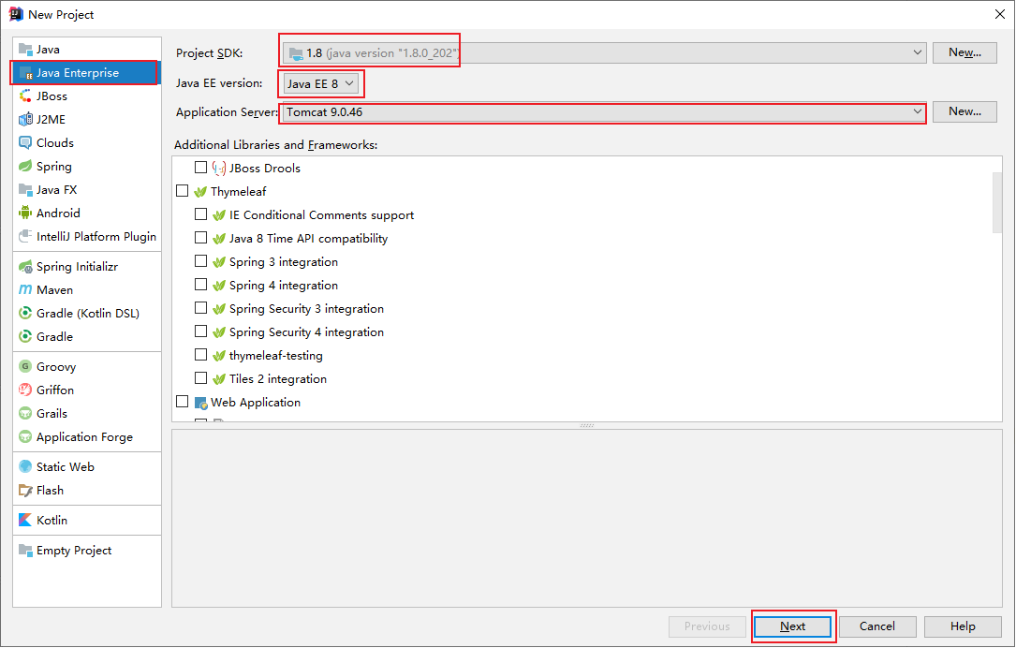The image size is (1016, 648).
Task: Click the JBoss Drools framework icon
Action: tap(219, 168)
